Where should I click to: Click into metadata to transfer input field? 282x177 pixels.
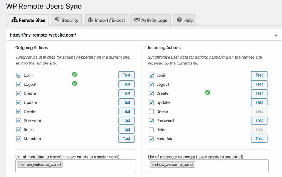(75, 166)
